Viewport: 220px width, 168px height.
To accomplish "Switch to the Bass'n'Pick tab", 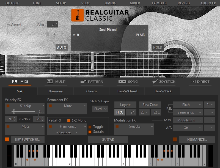I will point(163,91).
